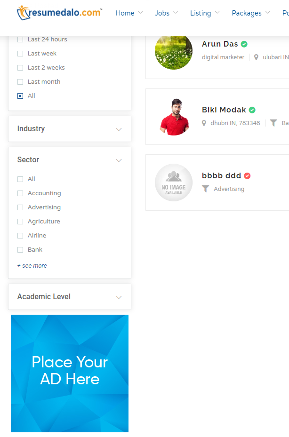This screenshot has height=437, width=289.
Task: Click the '+ see more' sectors link
Action: click(32, 266)
